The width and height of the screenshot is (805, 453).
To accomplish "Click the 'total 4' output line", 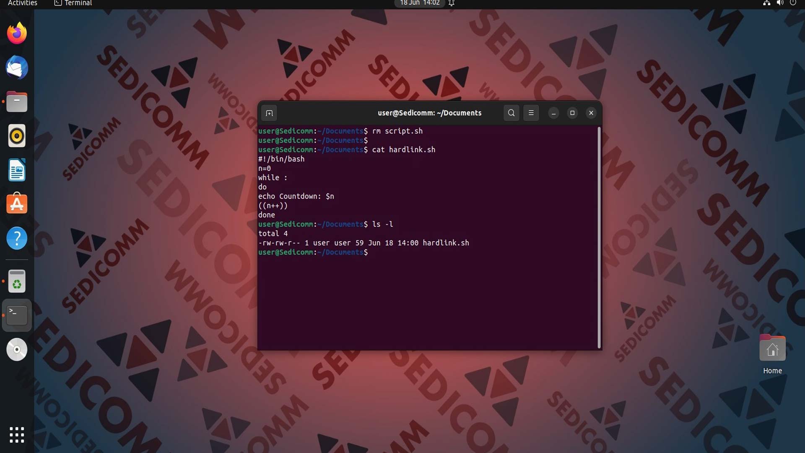I will [273, 234].
